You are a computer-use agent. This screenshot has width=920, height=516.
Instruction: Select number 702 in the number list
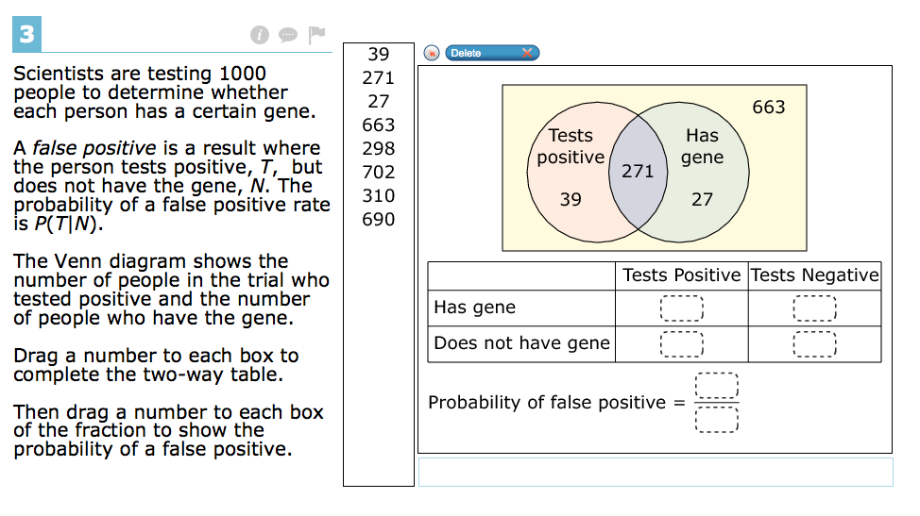click(x=379, y=173)
